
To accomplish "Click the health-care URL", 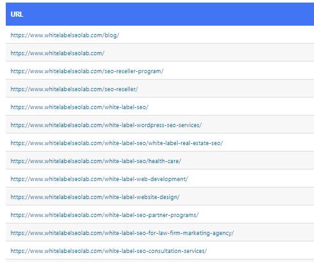I will [x=96, y=161].
